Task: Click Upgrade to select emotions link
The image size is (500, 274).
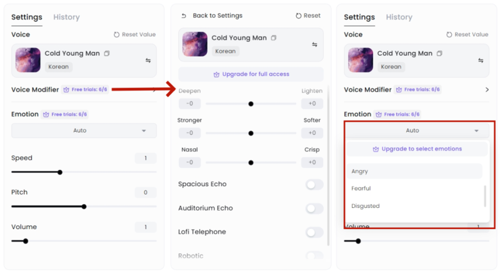Action: (417, 149)
